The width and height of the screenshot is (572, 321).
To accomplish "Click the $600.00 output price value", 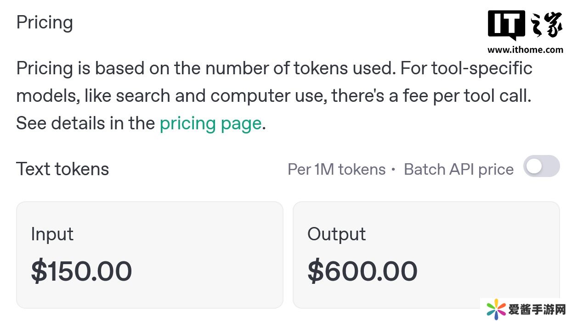I will coord(362,271).
